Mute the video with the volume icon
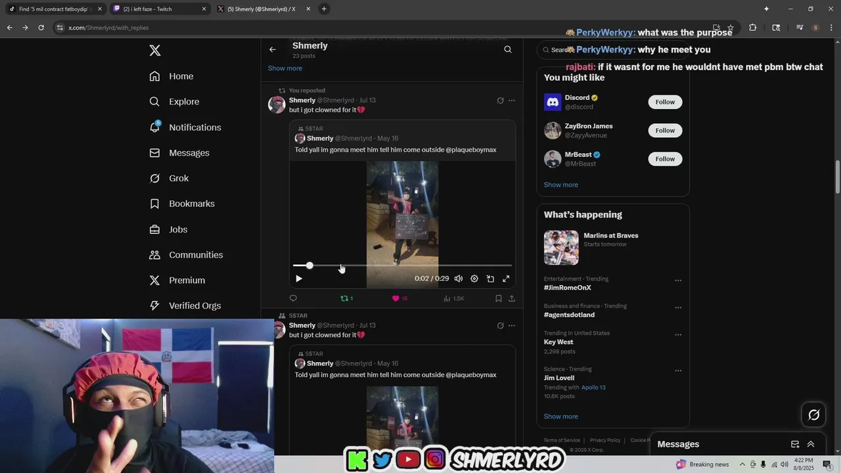 459,279
